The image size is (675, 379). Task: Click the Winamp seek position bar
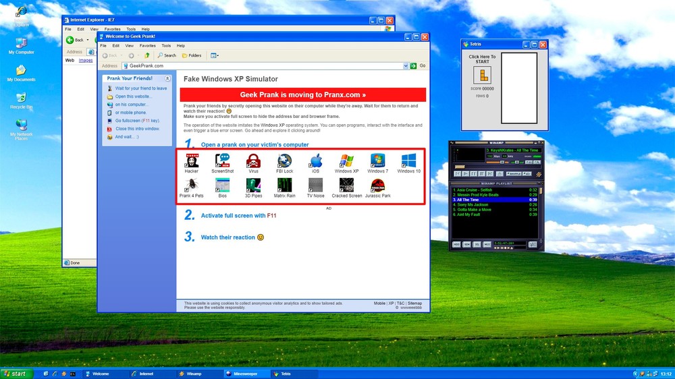point(497,167)
